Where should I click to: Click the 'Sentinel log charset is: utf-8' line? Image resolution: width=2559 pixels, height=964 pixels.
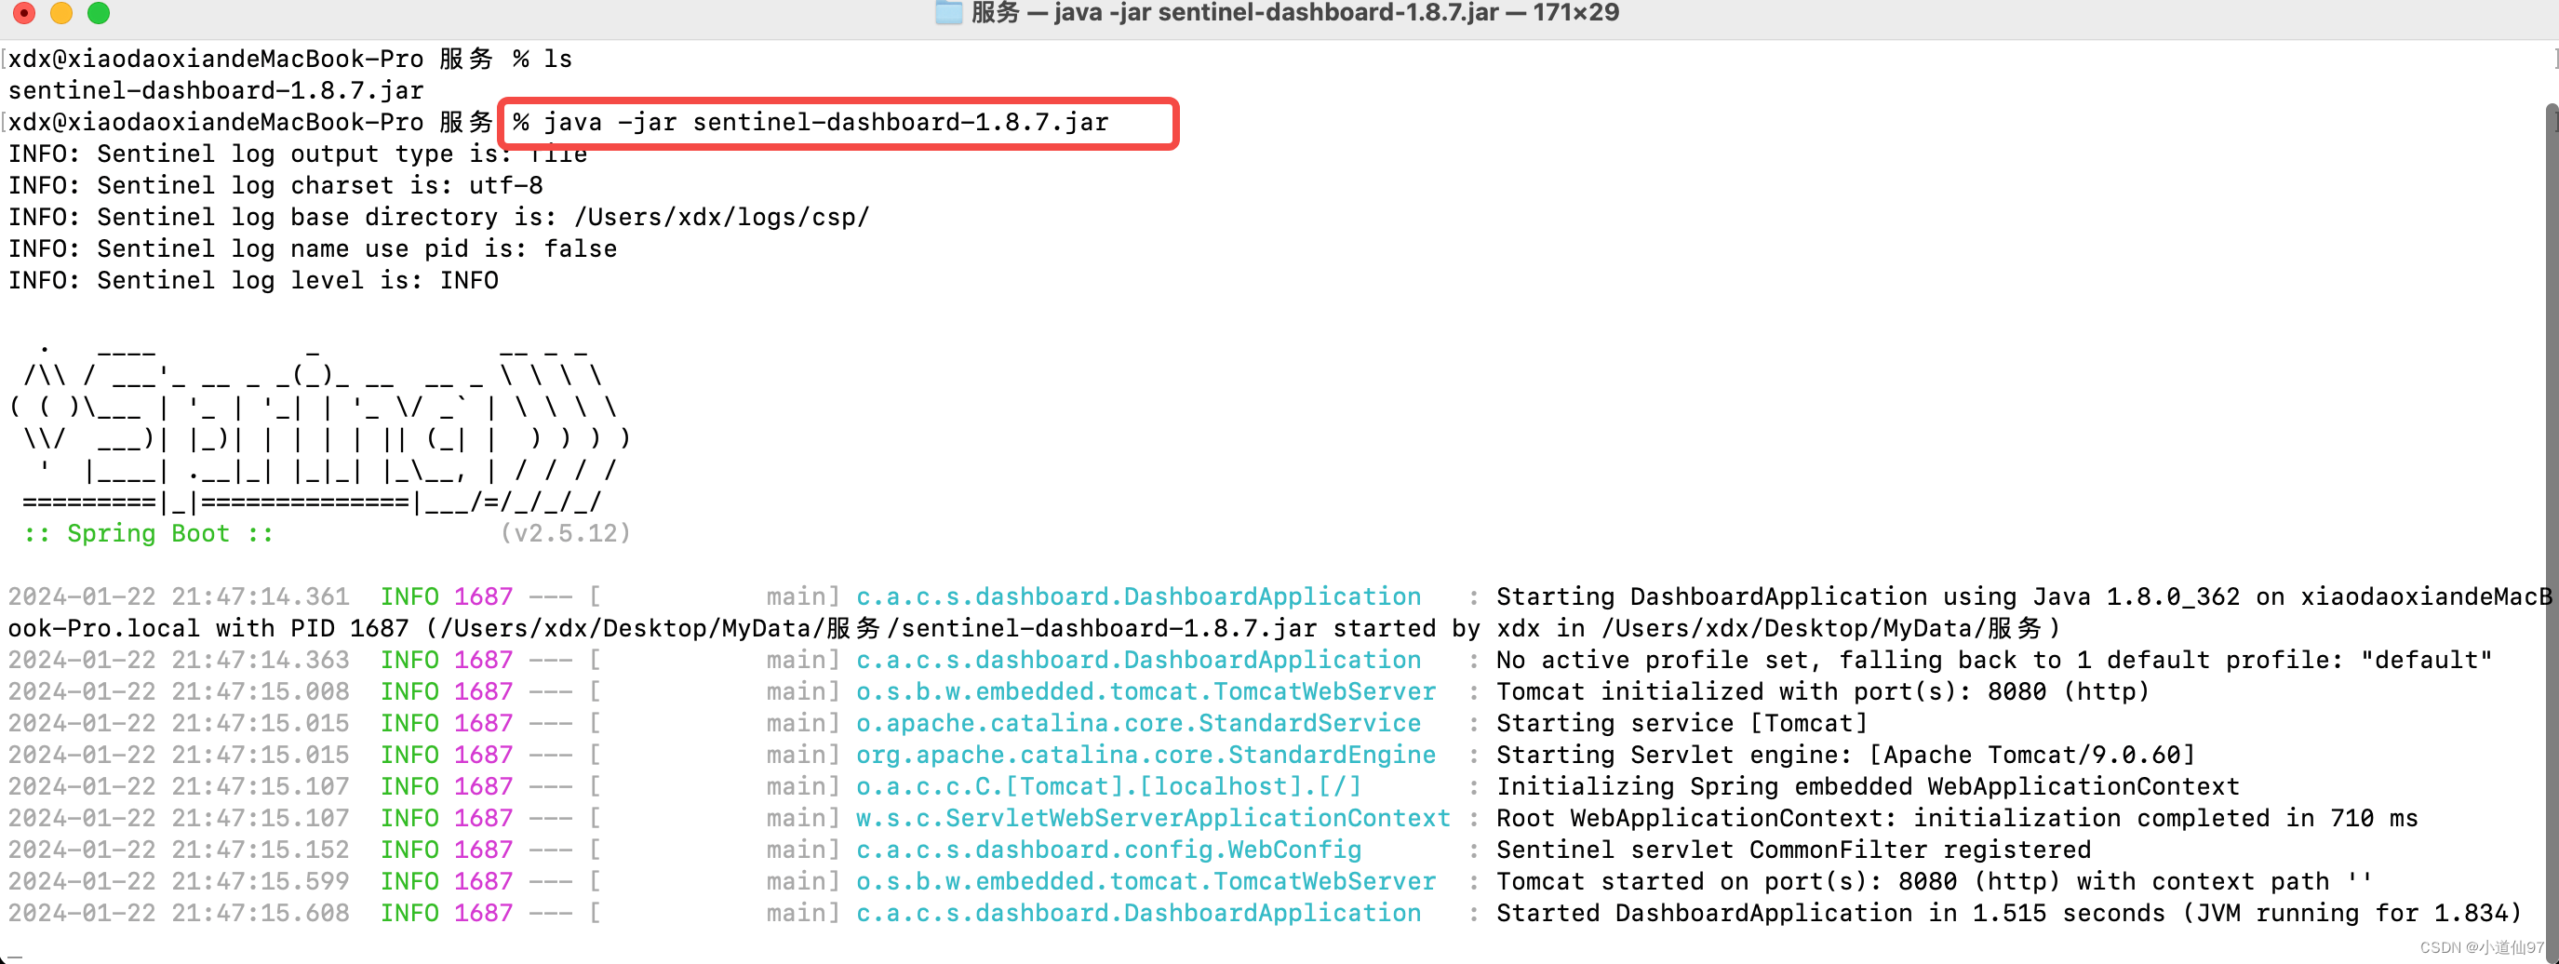(275, 186)
